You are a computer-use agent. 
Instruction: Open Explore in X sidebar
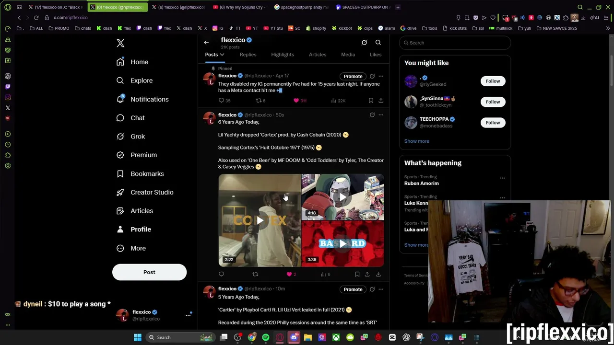coord(134,80)
